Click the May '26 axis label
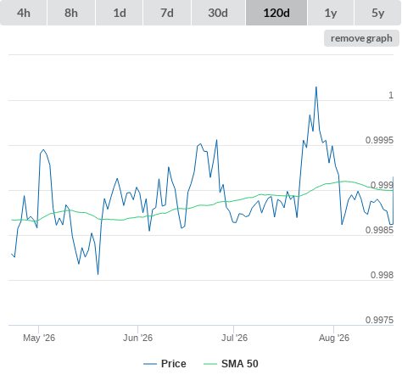The height and width of the screenshot is (386, 402). [39, 338]
